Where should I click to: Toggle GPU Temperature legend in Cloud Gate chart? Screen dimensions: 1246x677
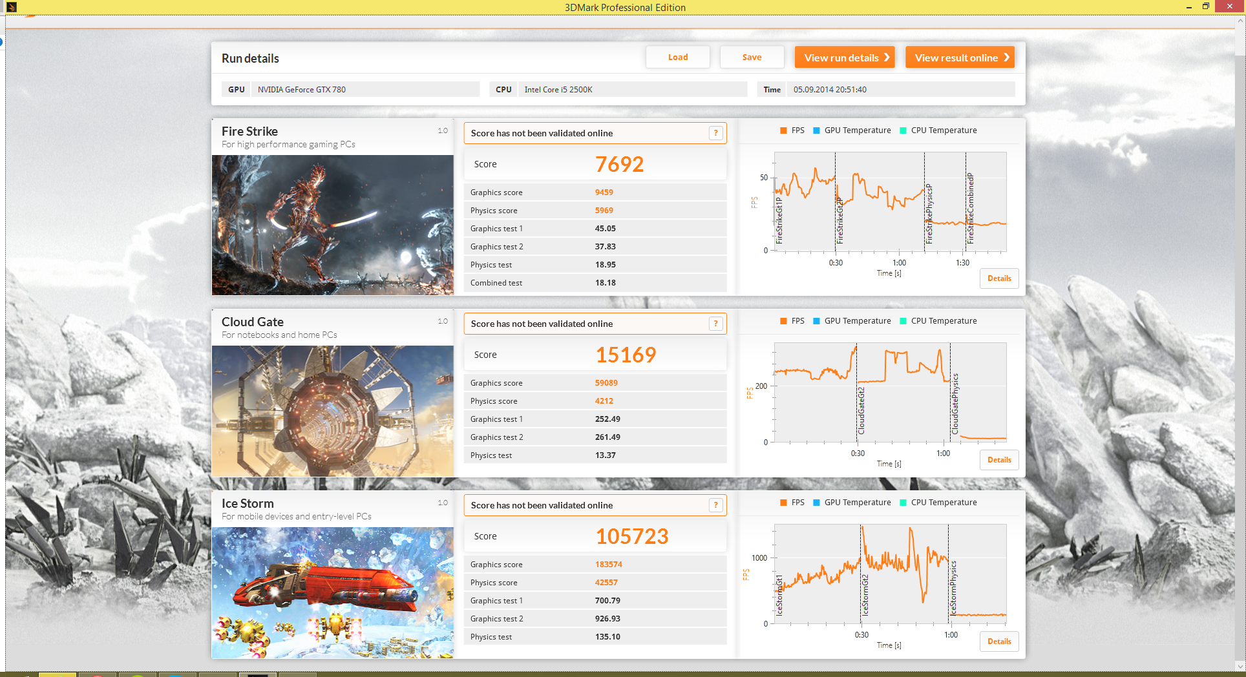(x=852, y=321)
